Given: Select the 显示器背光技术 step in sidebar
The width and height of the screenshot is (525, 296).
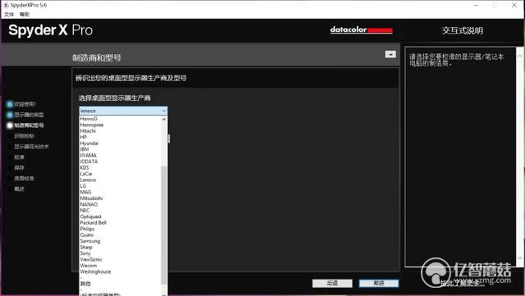Looking at the screenshot, I should (x=31, y=147).
